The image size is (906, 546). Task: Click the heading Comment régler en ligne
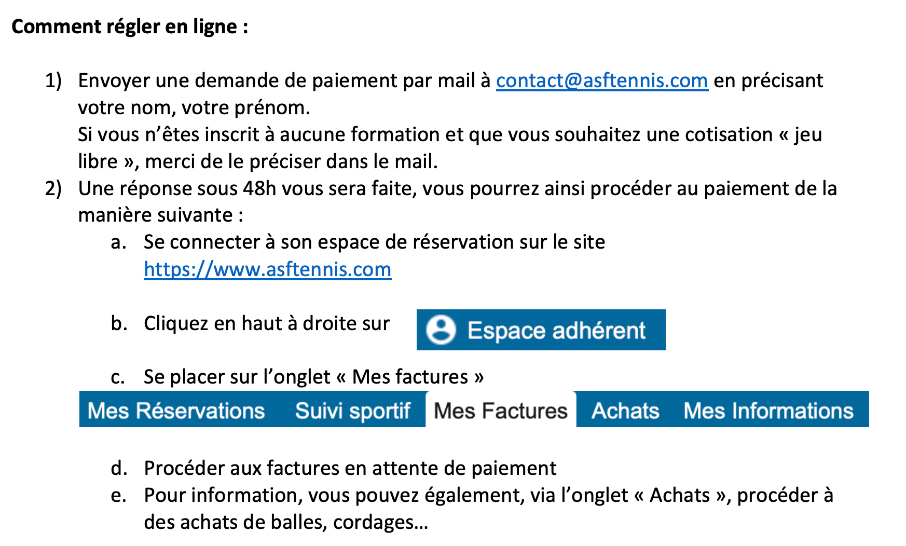click(x=130, y=26)
